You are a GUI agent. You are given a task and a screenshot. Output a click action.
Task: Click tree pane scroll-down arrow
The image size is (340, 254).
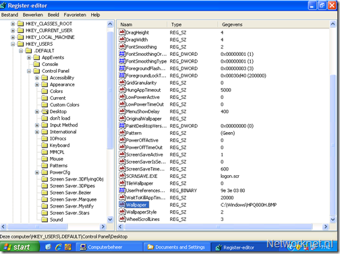110,220
